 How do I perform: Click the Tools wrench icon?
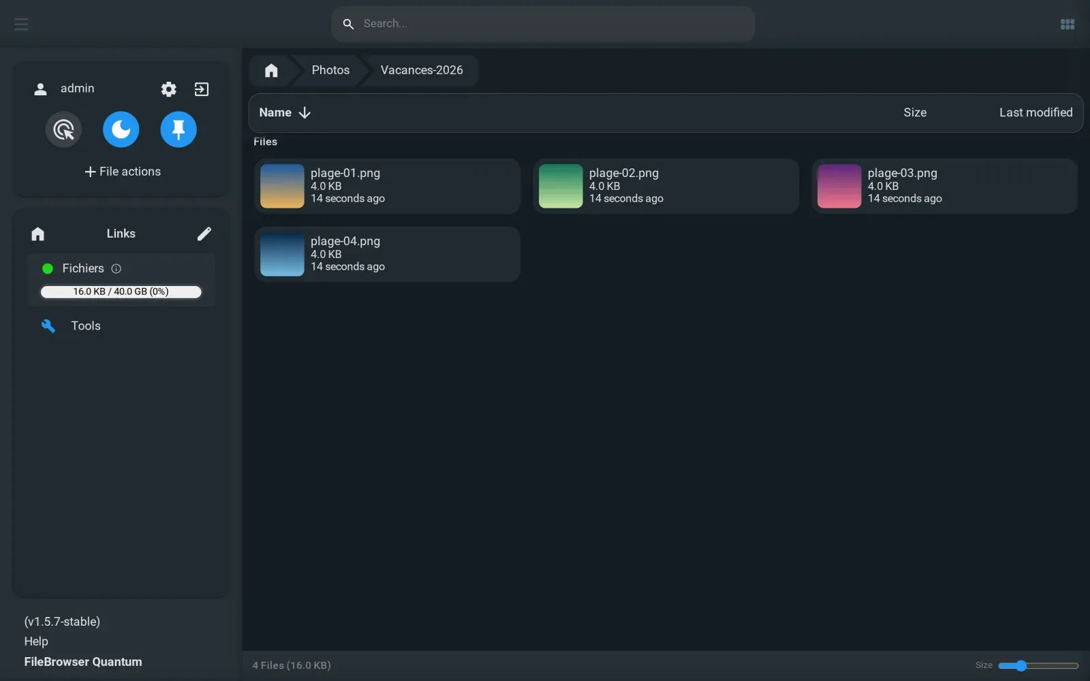(48, 326)
